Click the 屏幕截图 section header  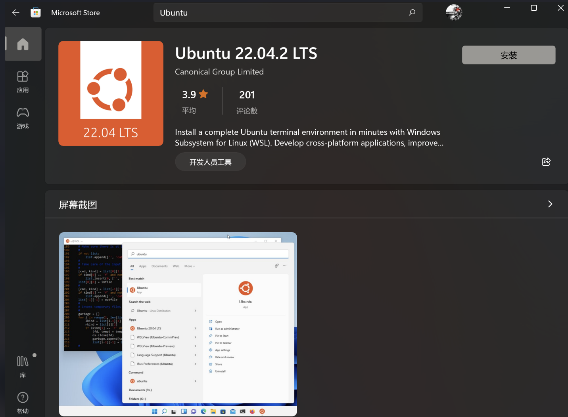pyautogui.click(x=77, y=205)
